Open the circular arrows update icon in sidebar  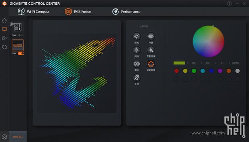4,47
